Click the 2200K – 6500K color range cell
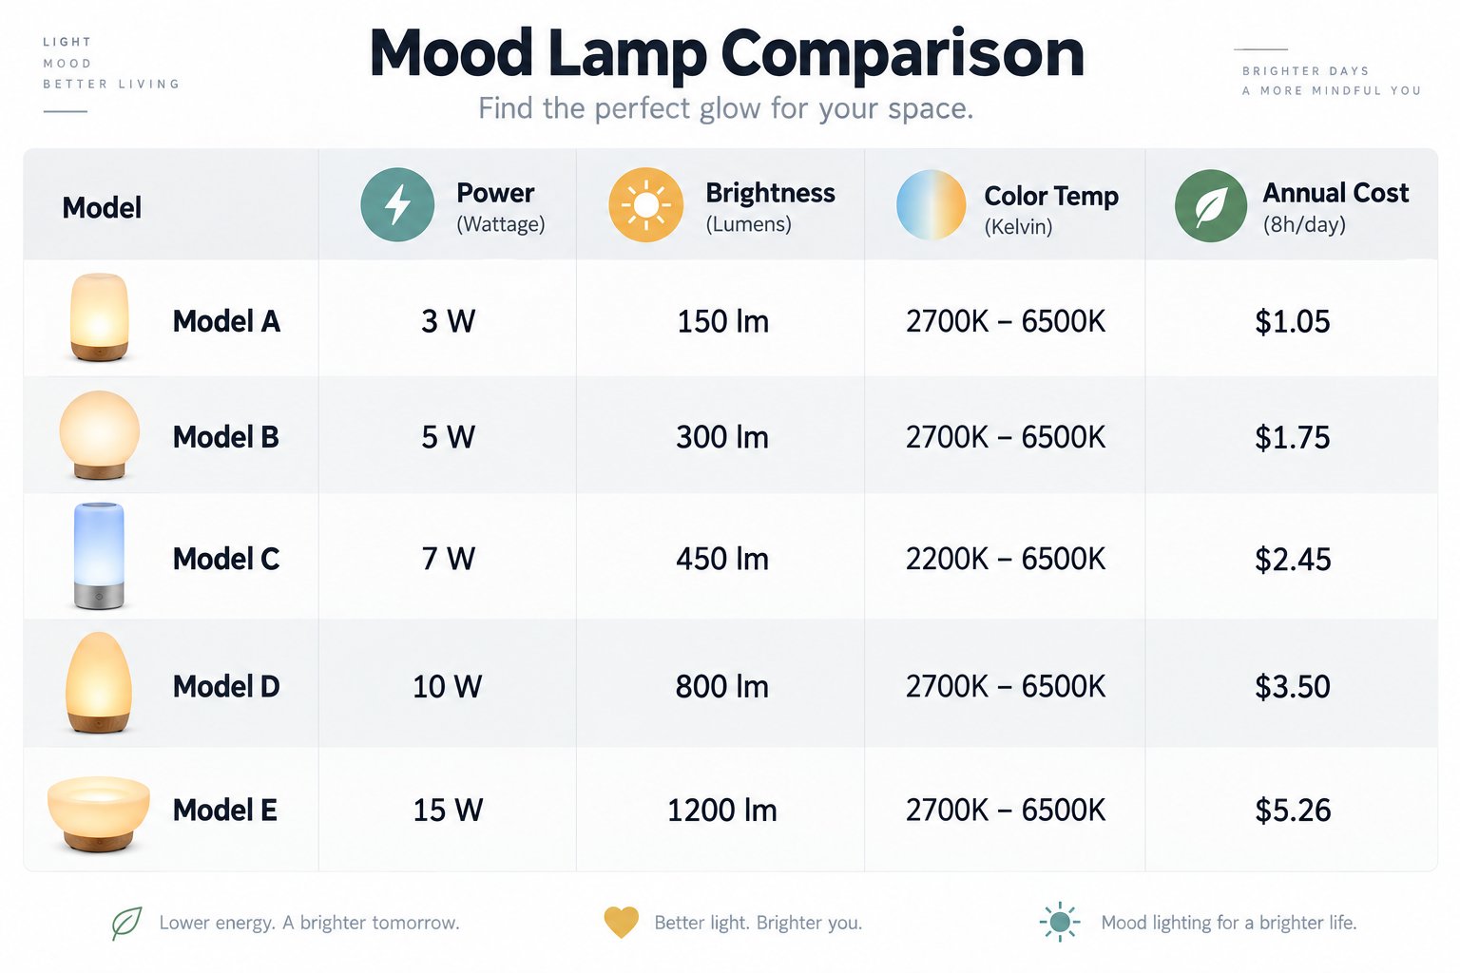 [1006, 559]
